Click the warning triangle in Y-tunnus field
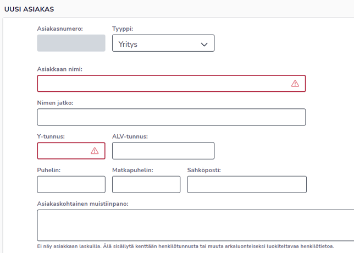This screenshot has width=354, height=253. 95,151
